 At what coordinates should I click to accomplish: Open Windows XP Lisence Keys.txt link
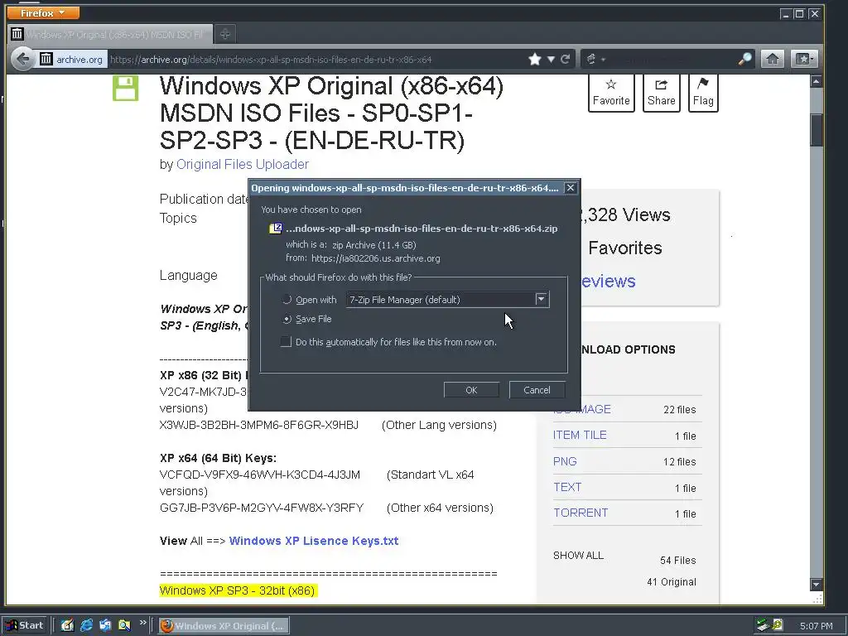click(314, 541)
